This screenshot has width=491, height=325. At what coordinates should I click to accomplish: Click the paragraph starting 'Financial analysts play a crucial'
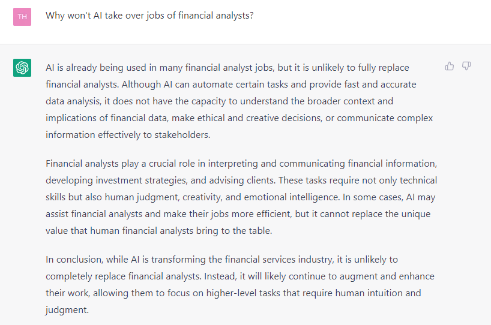tap(241, 197)
